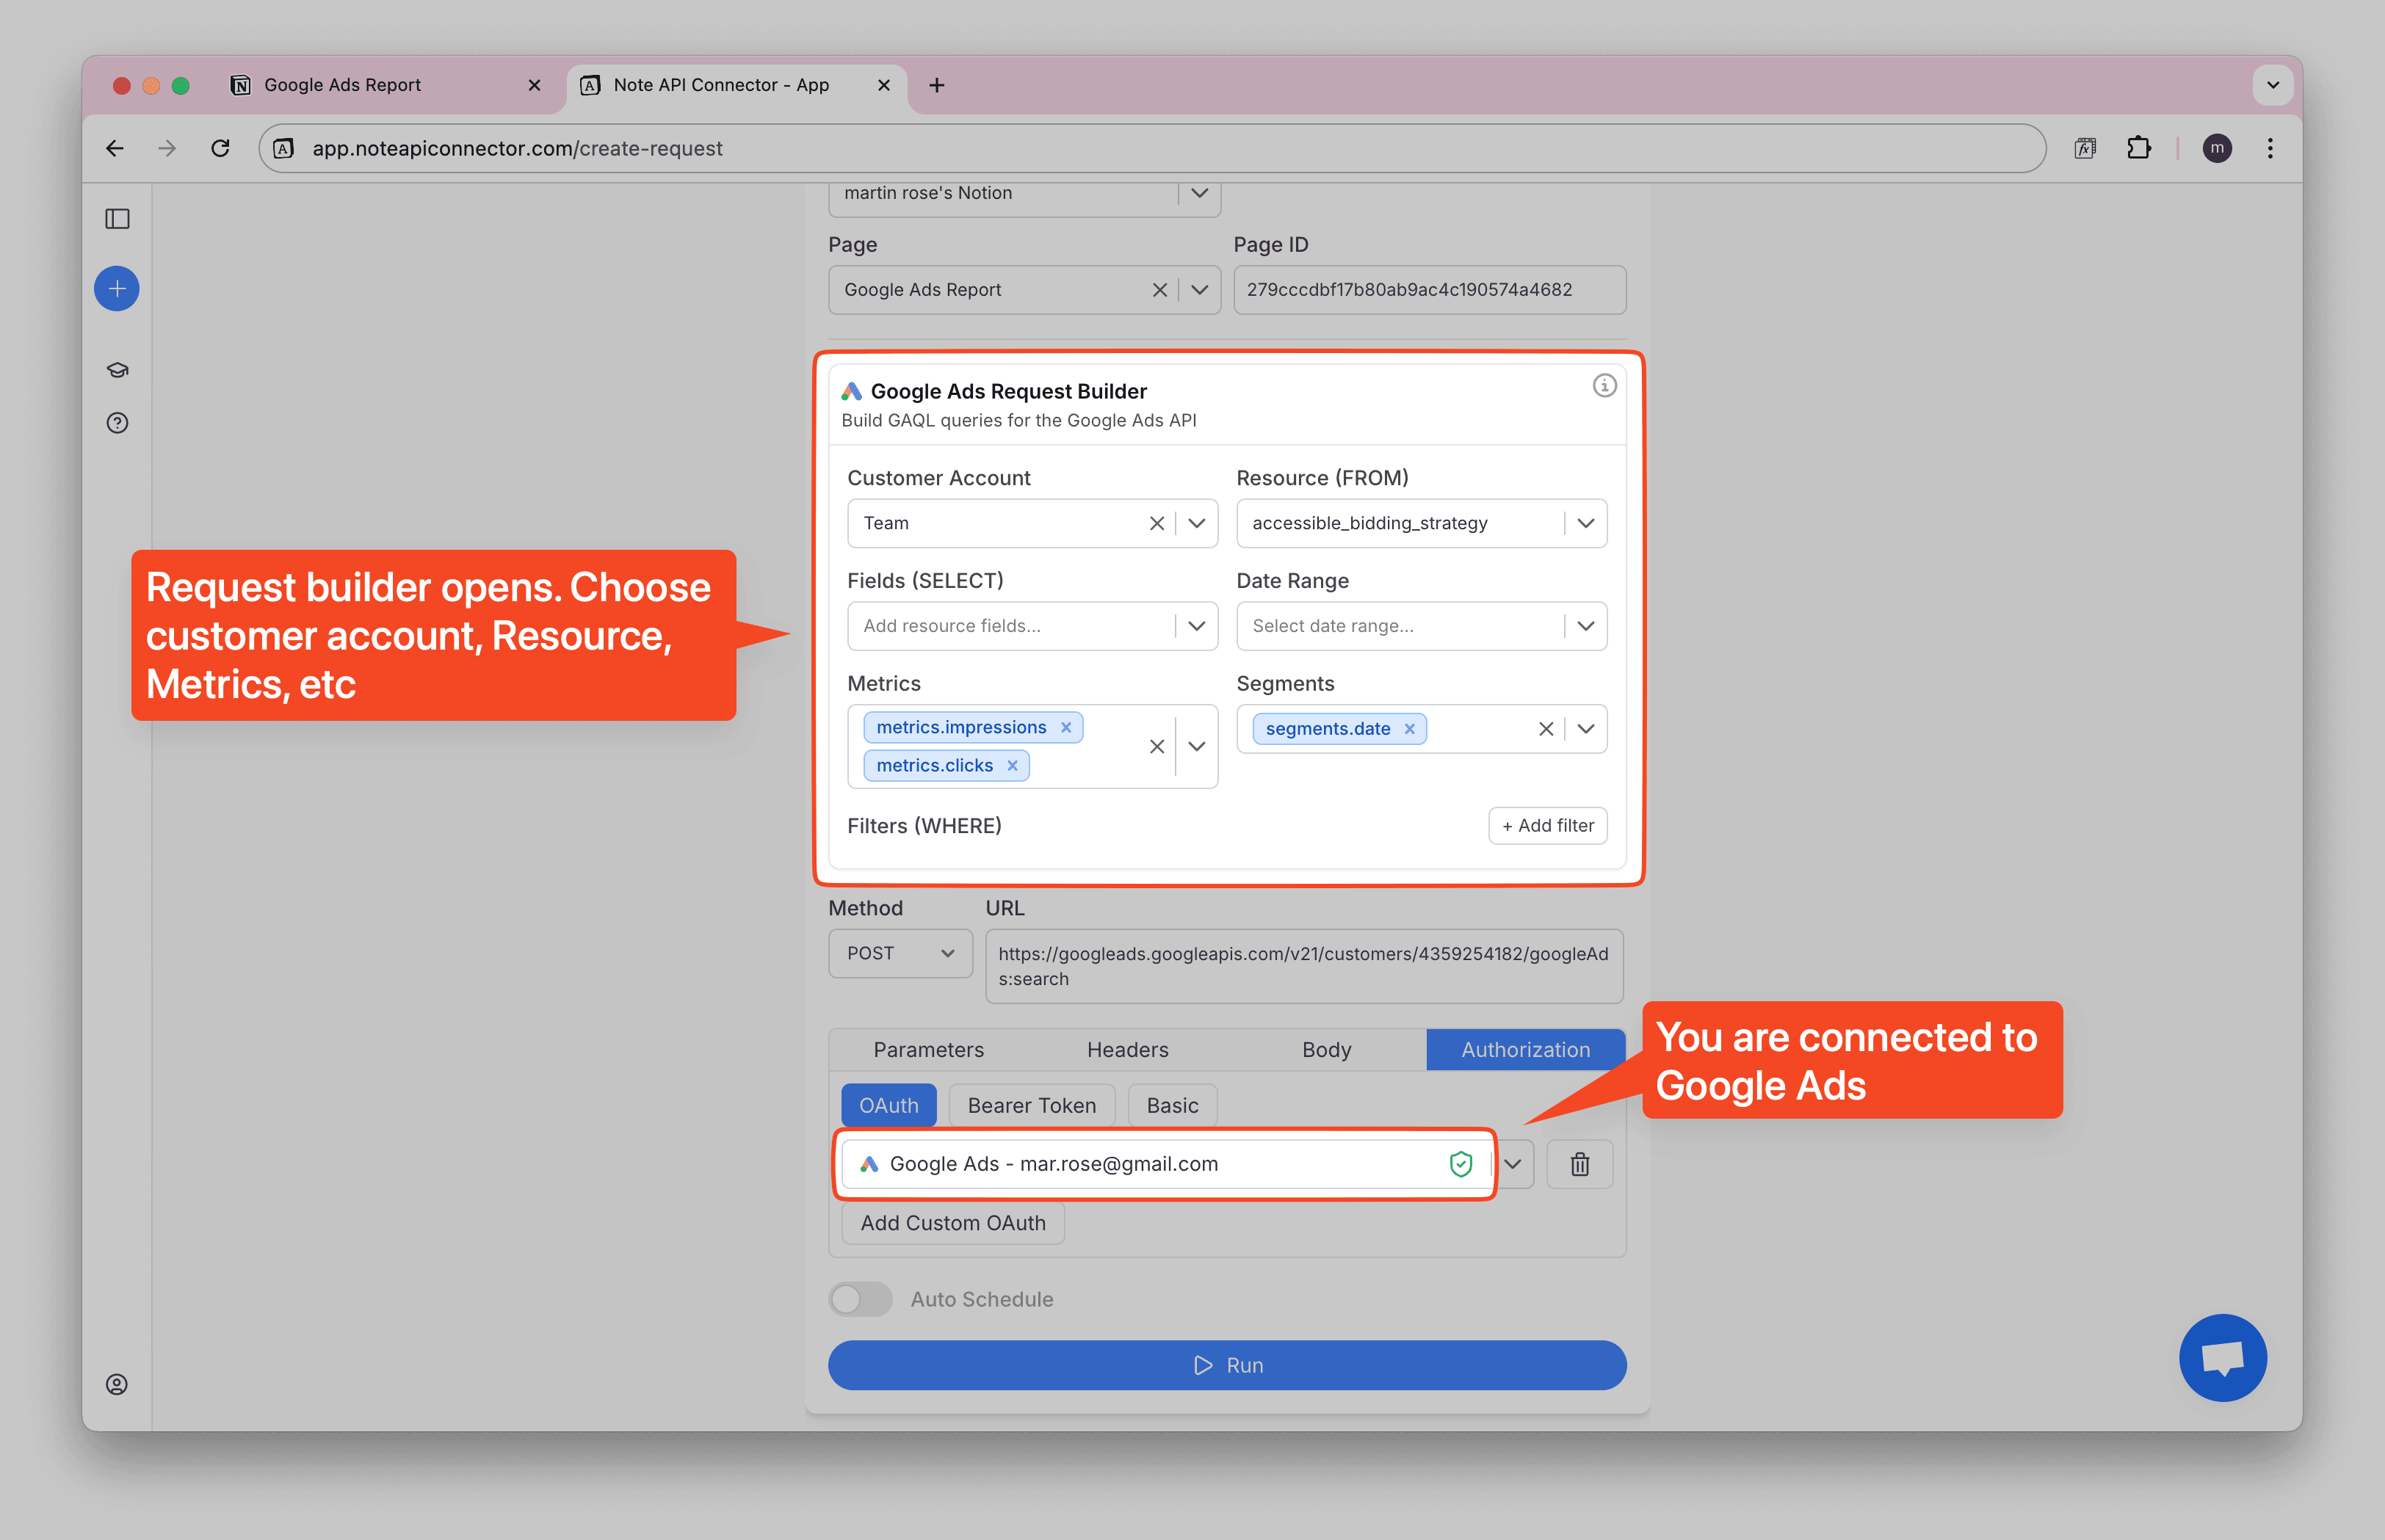Click the blue plus new request button
The width and height of the screenshot is (2385, 1540).
tap(117, 289)
